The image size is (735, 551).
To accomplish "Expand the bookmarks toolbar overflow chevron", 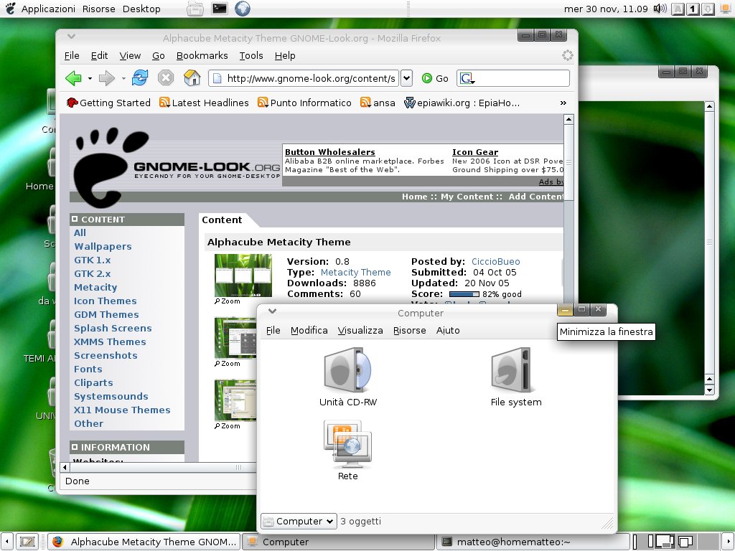I will (563, 103).
